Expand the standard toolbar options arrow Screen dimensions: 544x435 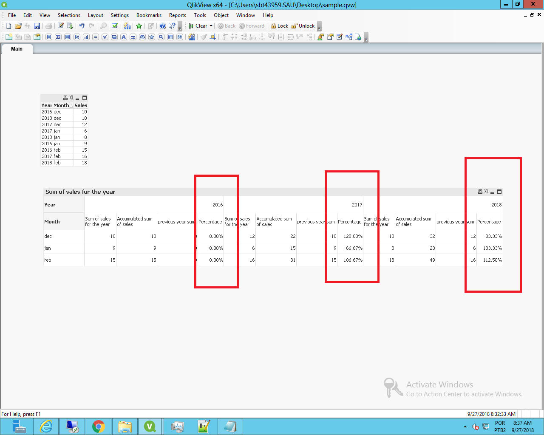point(180,26)
